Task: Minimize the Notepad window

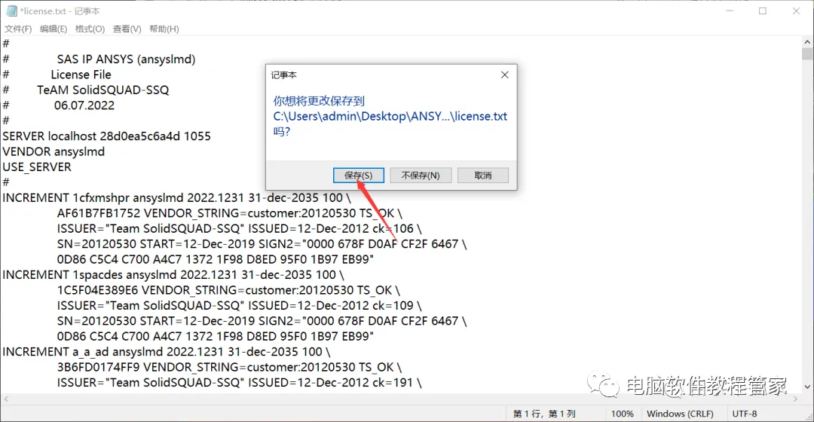Action: tap(730, 11)
